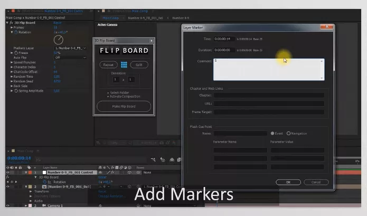Toggle the effects switch on layer 1
Screen dimensions: 367x216
coord(112,173)
